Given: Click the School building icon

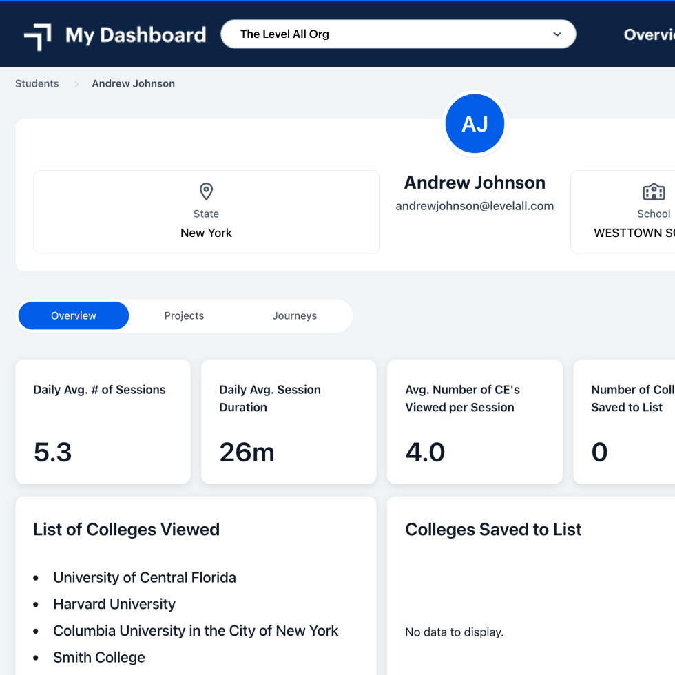Looking at the screenshot, I should tap(654, 191).
